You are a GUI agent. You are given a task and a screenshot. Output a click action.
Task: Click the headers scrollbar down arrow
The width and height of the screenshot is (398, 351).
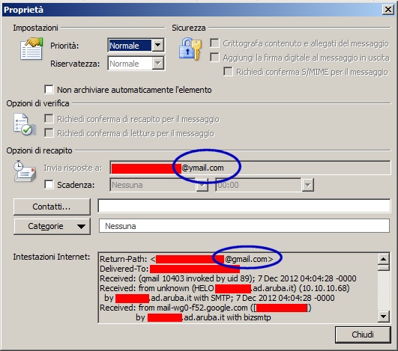[383, 317]
